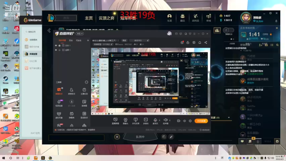Switch to 云顶之弈 tab

[x=106, y=18]
